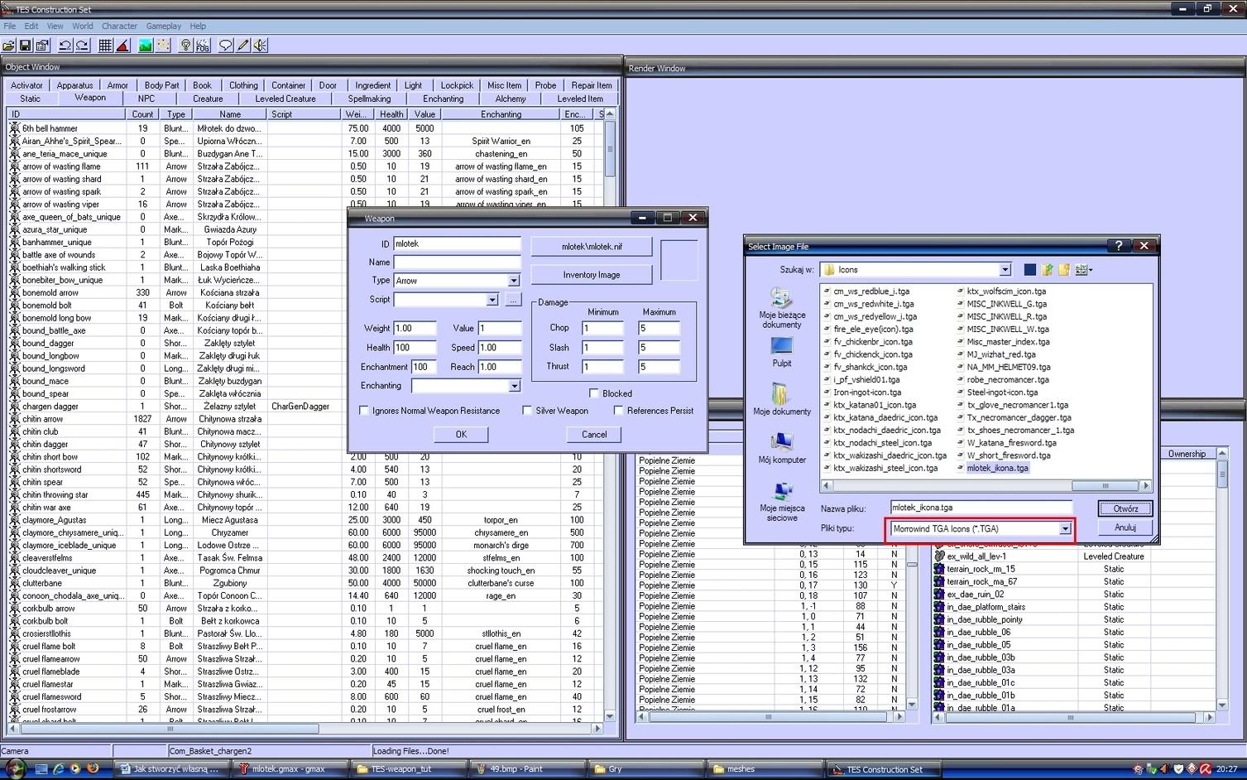Image resolution: width=1247 pixels, height=780 pixels.
Task: Go to Moje dokumenty shortcut
Action: click(782, 399)
